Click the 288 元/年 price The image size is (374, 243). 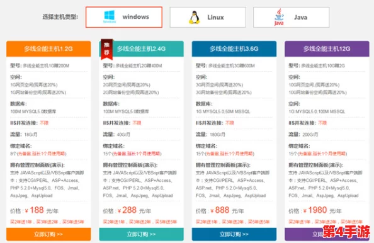click(134, 210)
